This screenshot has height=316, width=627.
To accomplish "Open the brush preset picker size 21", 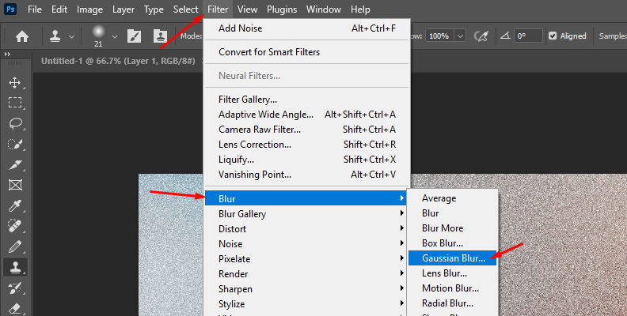I will pyautogui.click(x=98, y=36).
